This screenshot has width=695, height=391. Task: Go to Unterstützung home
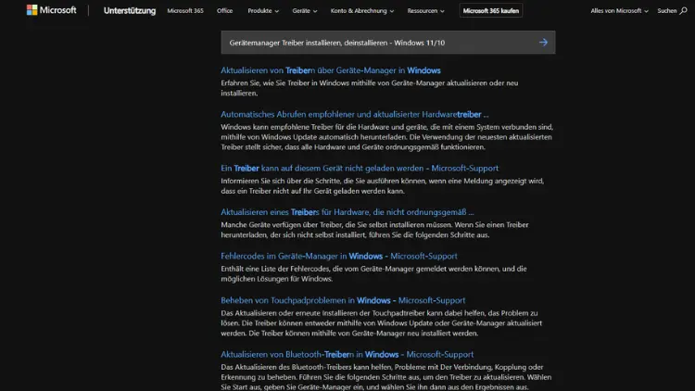coord(130,10)
